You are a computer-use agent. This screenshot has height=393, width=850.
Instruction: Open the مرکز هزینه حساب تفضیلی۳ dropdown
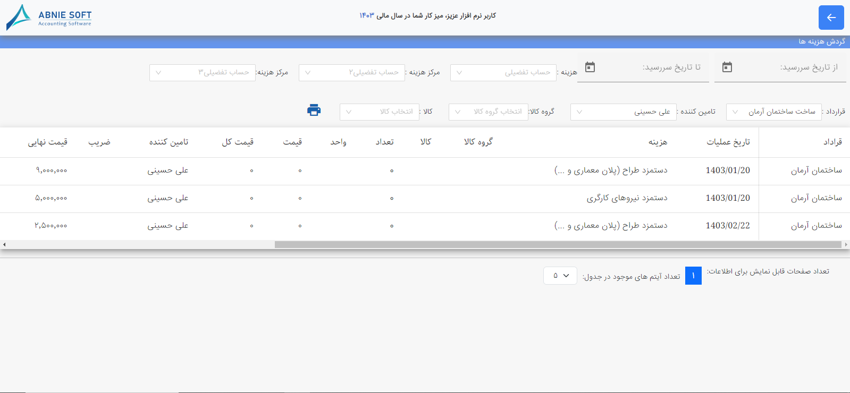(x=203, y=72)
